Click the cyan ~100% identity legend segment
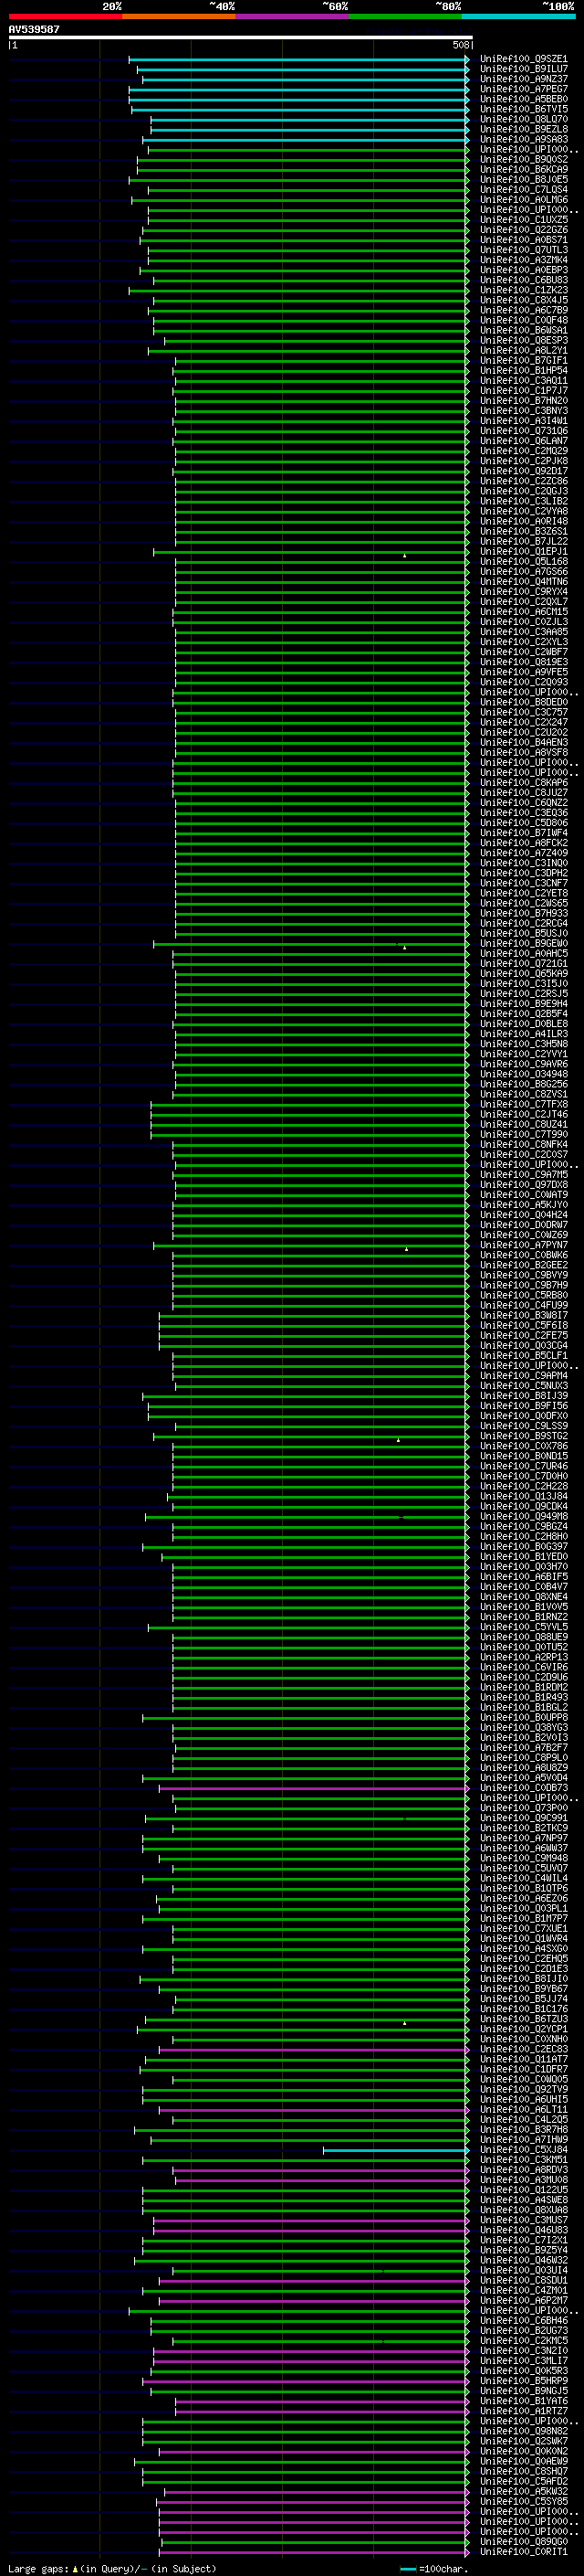584x2576 pixels. (x=518, y=16)
